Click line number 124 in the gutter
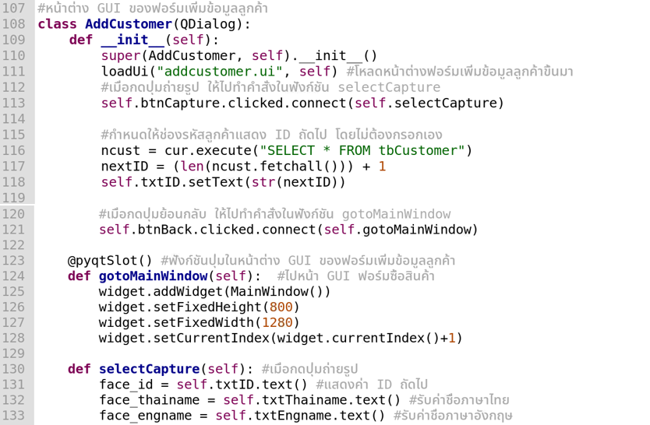 point(14,276)
